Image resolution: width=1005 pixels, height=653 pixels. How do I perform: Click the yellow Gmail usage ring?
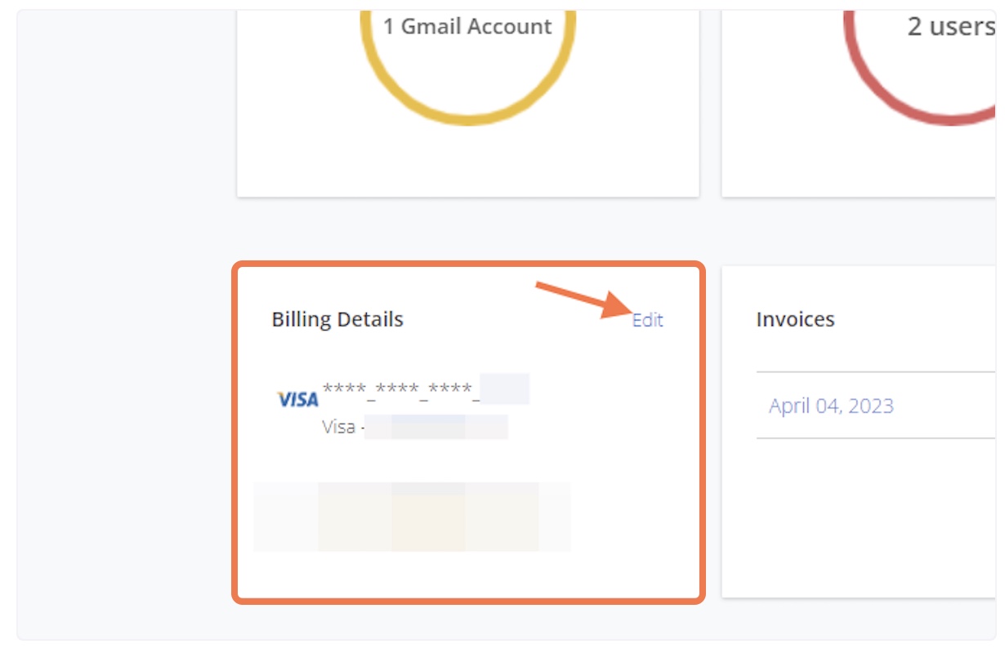tap(468, 114)
